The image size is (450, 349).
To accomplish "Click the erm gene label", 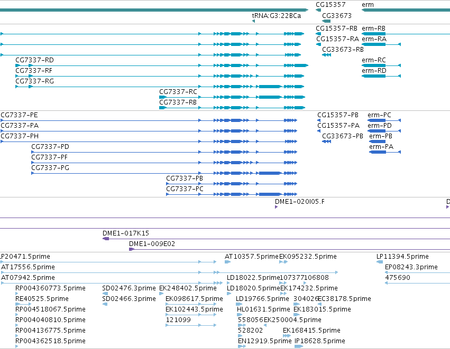I will click(368, 5).
